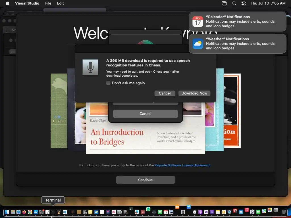Viewport: 291px width, 218px height.
Task: Open Messages from the Dock
Action: 160,212
